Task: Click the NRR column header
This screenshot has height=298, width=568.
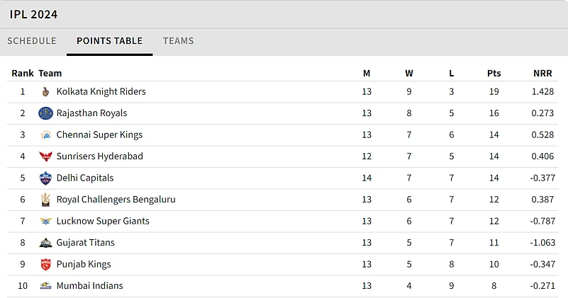Action: coord(542,73)
